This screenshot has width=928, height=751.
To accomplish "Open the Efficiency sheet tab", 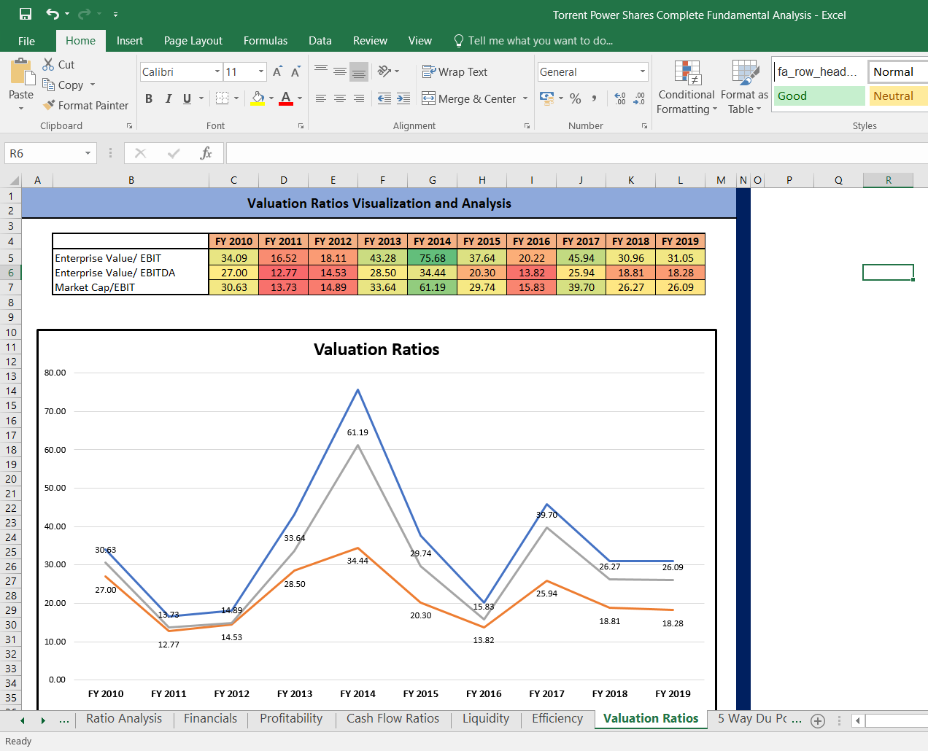I will point(557,718).
